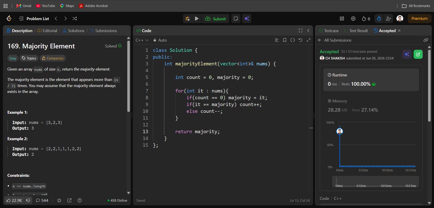Open the green edit solution button
The image size is (434, 208).
click(x=418, y=54)
